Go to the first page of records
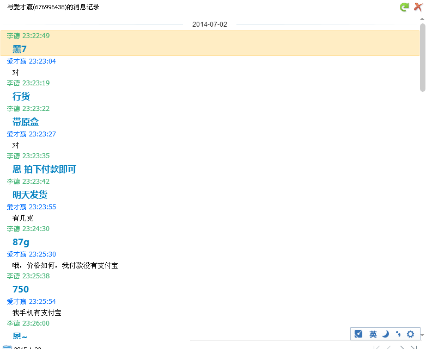 [x=377, y=347]
